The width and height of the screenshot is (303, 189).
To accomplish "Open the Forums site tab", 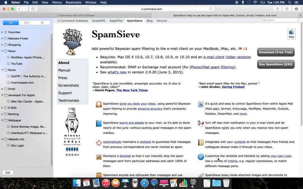I will point(162,21).
